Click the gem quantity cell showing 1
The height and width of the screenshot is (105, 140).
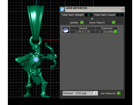pyautogui.click(x=99, y=32)
